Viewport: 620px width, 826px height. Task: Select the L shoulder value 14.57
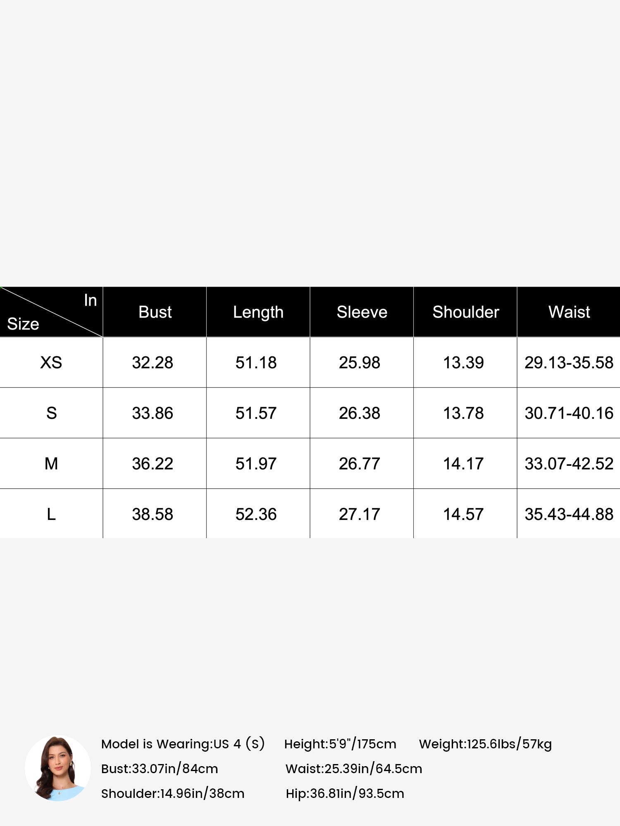[463, 514]
